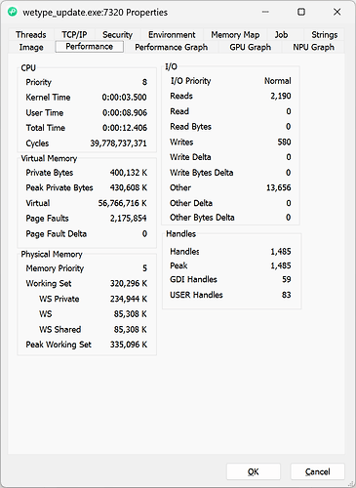Screen dimensions: 356x488
Task: Select the Image tab
Action: click(x=31, y=47)
